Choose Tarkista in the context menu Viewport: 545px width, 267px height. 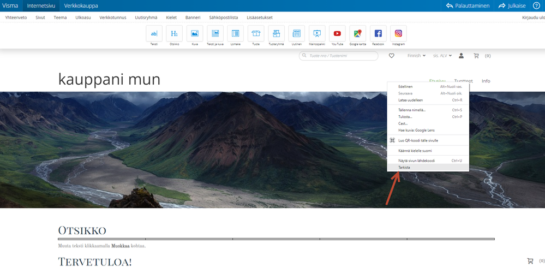tap(404, 168)
